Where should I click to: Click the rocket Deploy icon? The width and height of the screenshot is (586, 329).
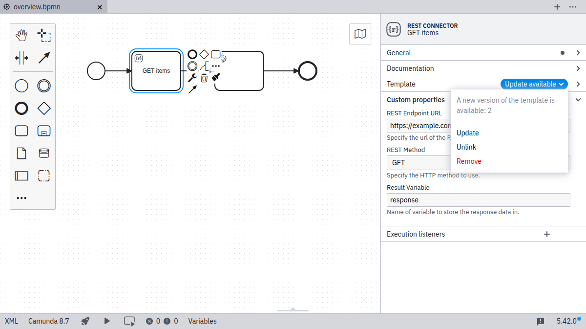click(85, 321)
